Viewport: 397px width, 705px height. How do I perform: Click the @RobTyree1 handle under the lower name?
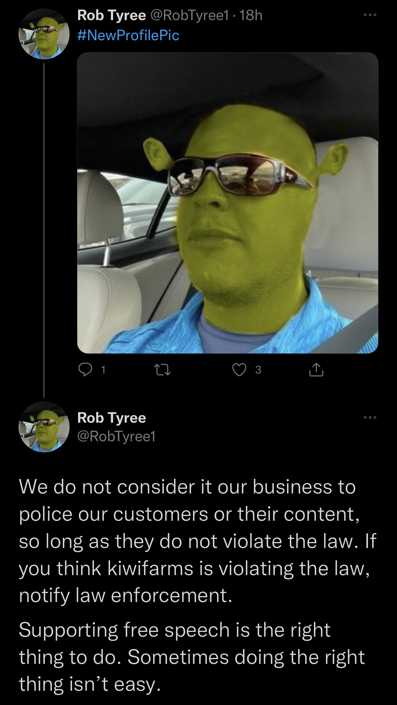coord(117,436)
